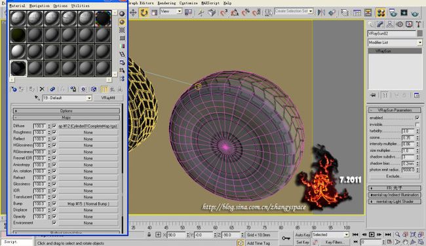Screen dimensions: 426x246
Task: Open Navigation menu in Material Editor
Action: coord(39,6)
